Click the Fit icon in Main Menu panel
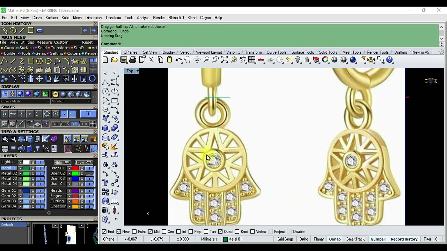 83,61
